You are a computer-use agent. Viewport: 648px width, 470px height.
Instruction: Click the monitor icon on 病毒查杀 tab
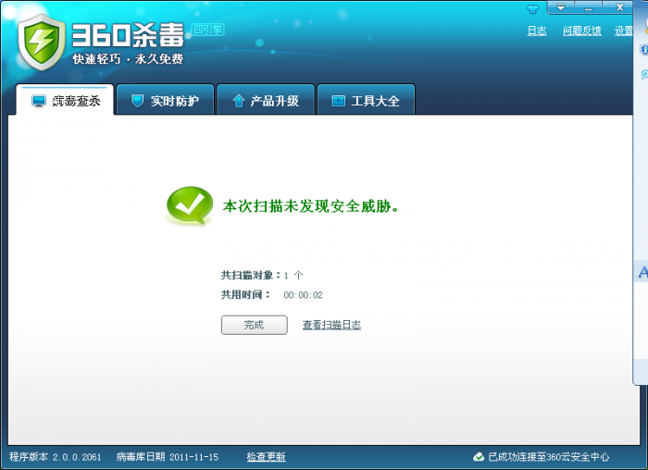39,101
